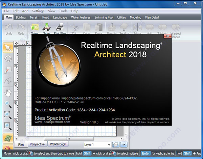203x159 pixels.
Task: Click the Print Plan printer icon
Action: pyautogui.click(x=60, y=27)
